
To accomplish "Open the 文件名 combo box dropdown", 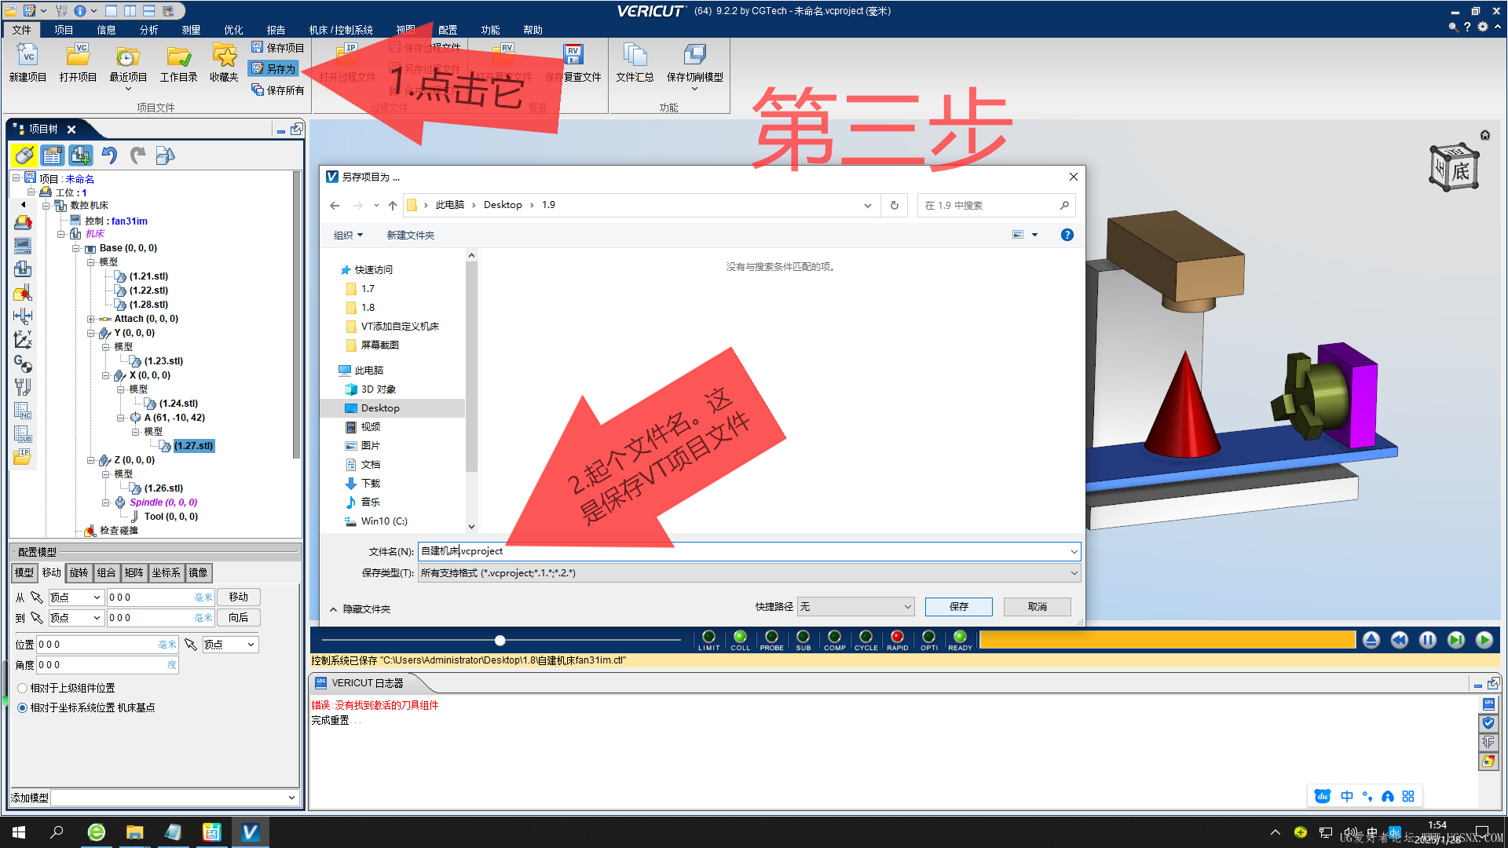I will (x=1074, y=551).
